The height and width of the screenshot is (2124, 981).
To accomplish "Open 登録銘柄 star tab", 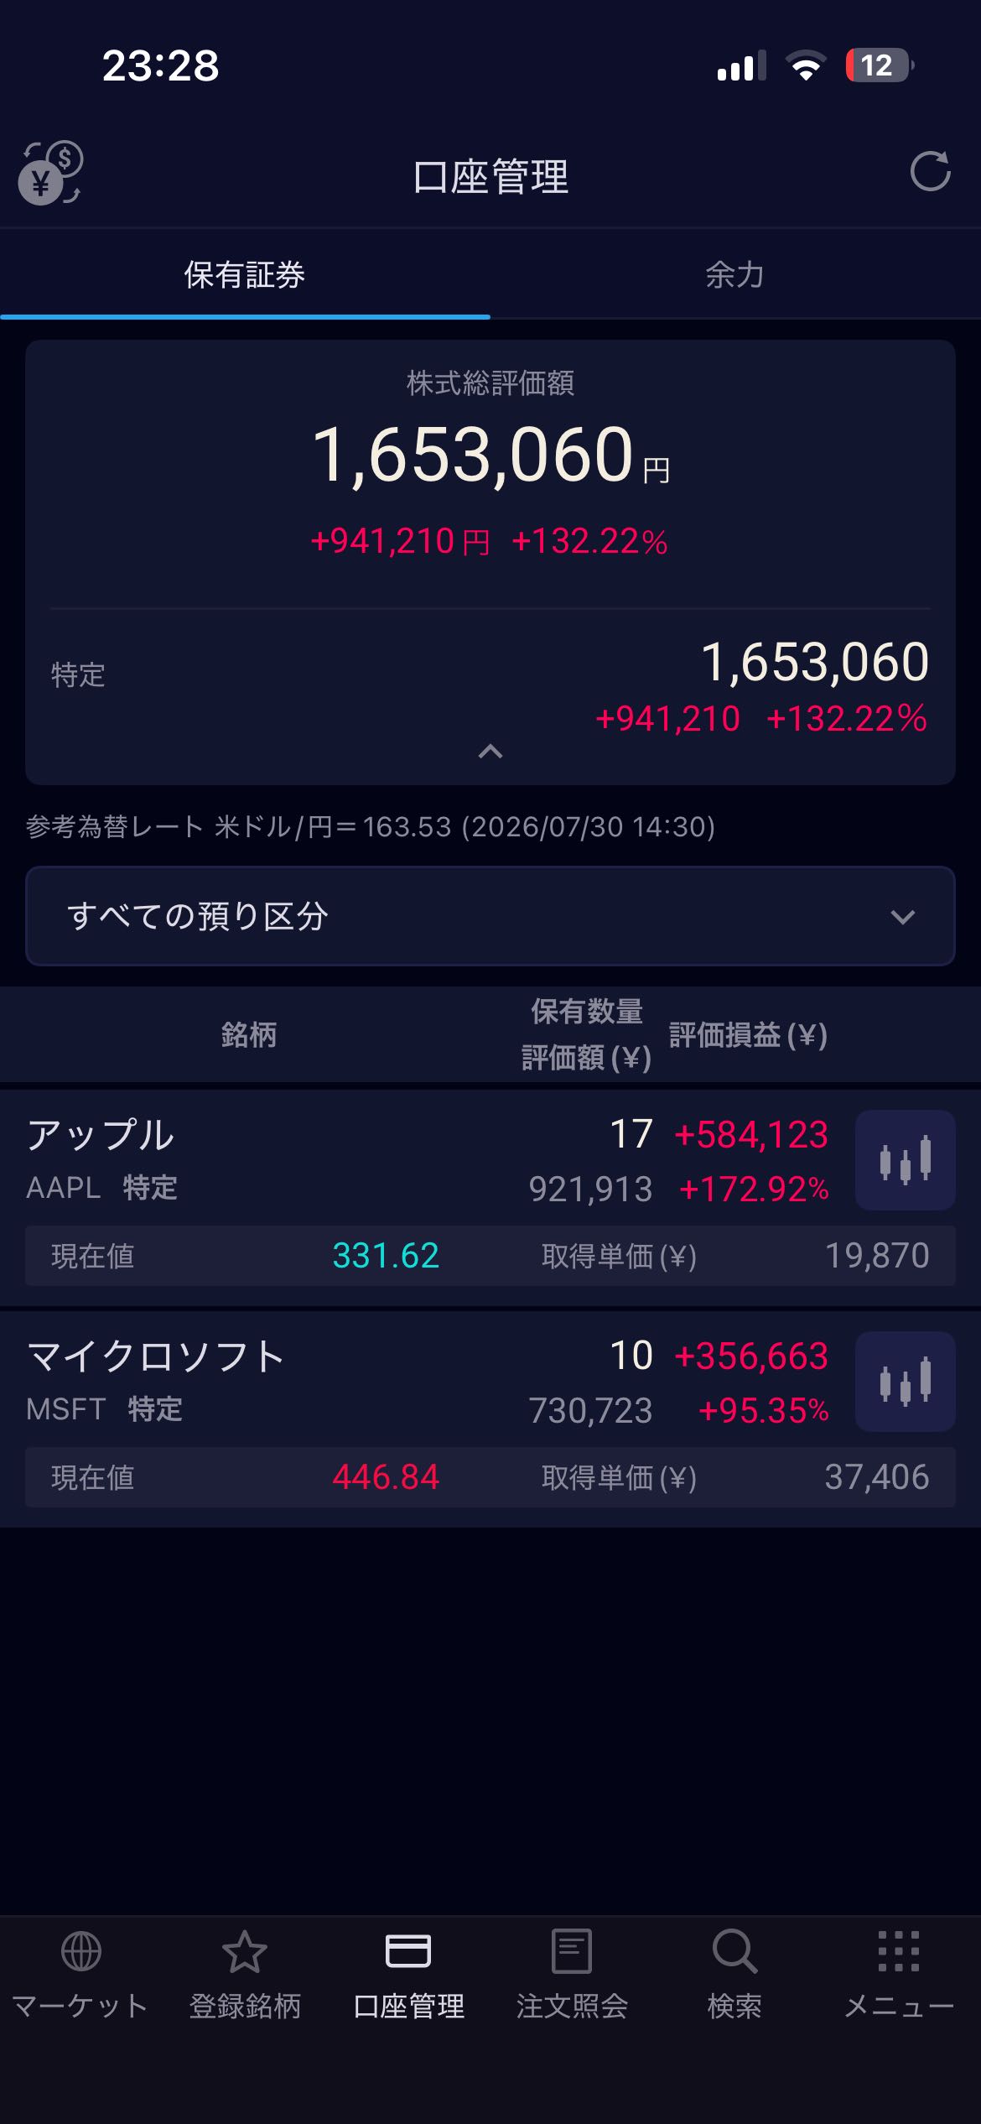I will click(245, 1976).
